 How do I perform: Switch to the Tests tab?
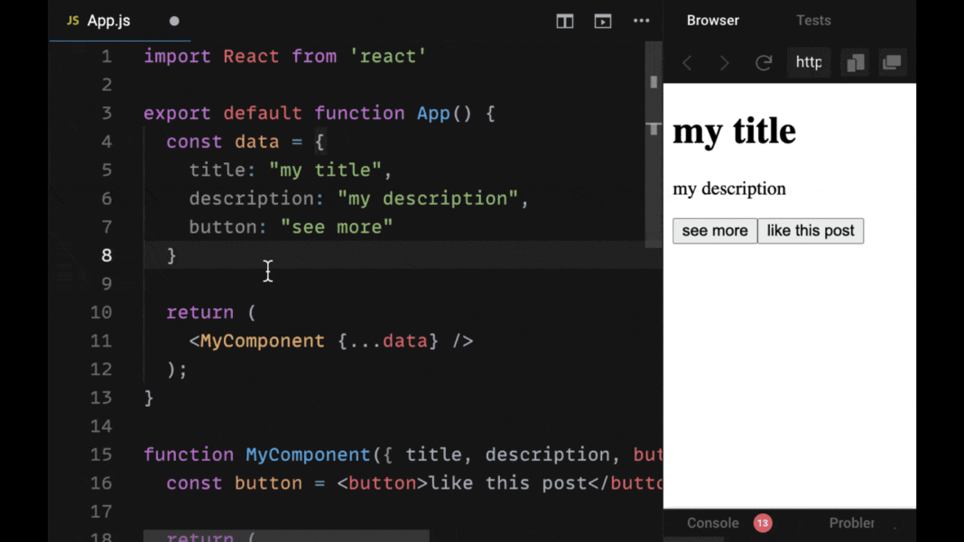[x=813, y=20]
